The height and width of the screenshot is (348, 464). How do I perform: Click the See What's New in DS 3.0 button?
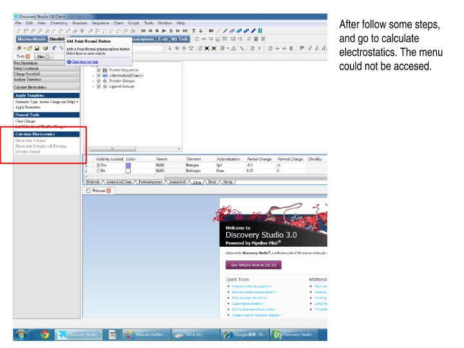point(253,265)
